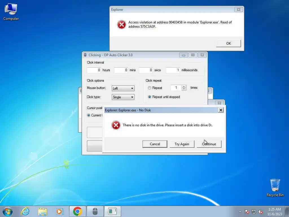Click OK in the Access violation dialog
This screenshot has width=289, height=217.
pyautogui.click(x=229, y=43)
